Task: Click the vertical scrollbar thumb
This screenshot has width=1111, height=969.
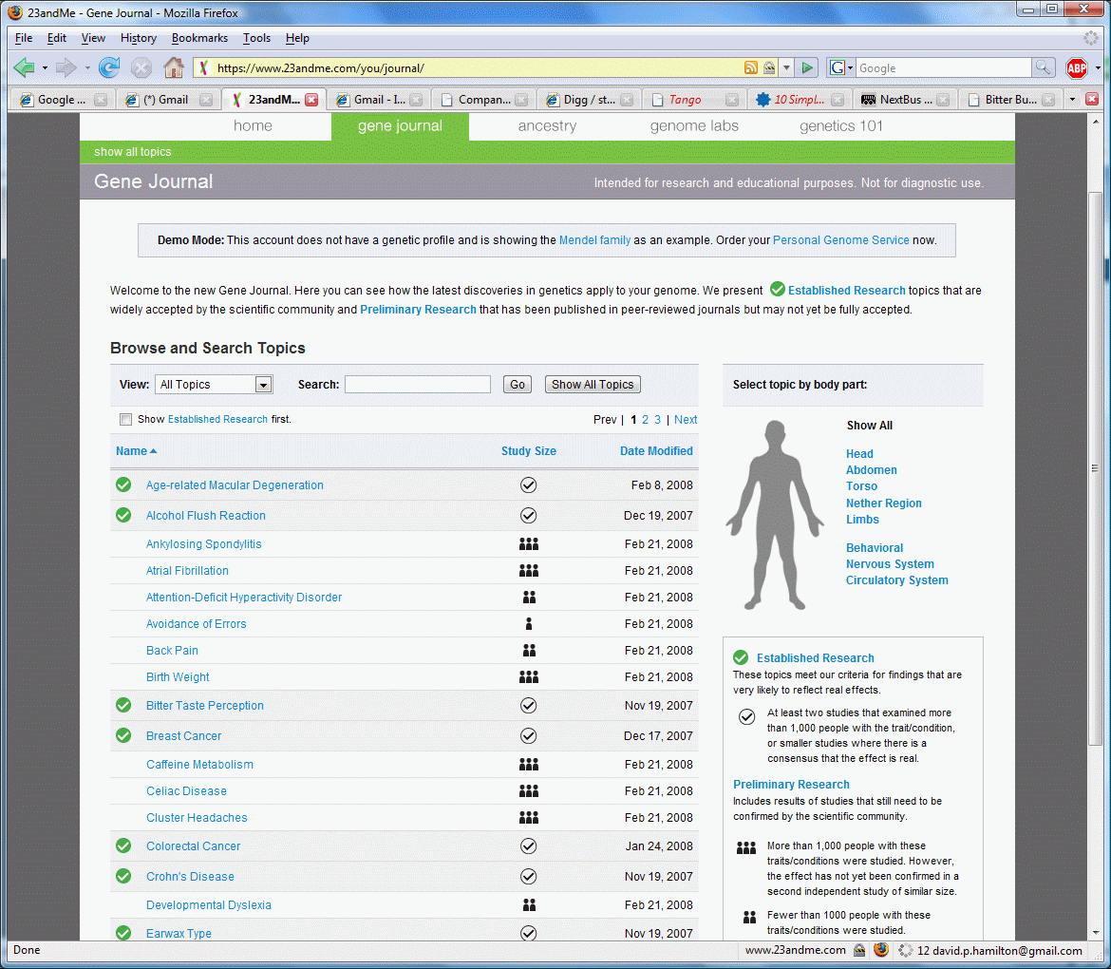Action: [x=1096, y=467]
